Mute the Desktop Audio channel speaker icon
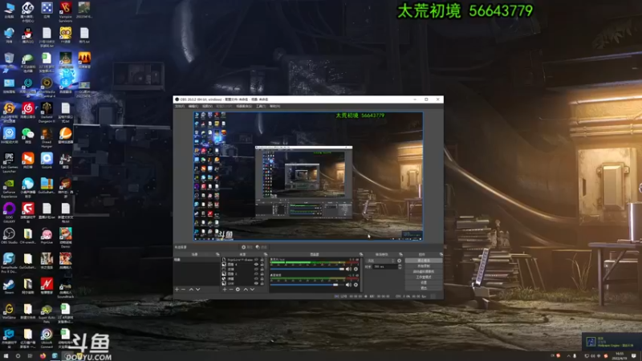The width and height of the screenshot is (642, 361). pyautogui.click(x=348, y=285)
